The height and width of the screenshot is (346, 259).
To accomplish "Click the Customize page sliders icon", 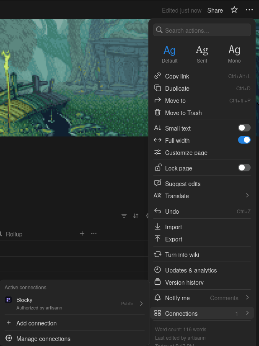I will tap(158, 152).
